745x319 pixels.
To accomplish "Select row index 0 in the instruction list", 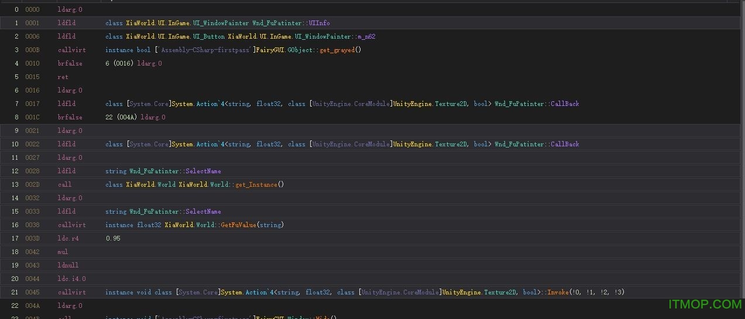I will [16, 9].
